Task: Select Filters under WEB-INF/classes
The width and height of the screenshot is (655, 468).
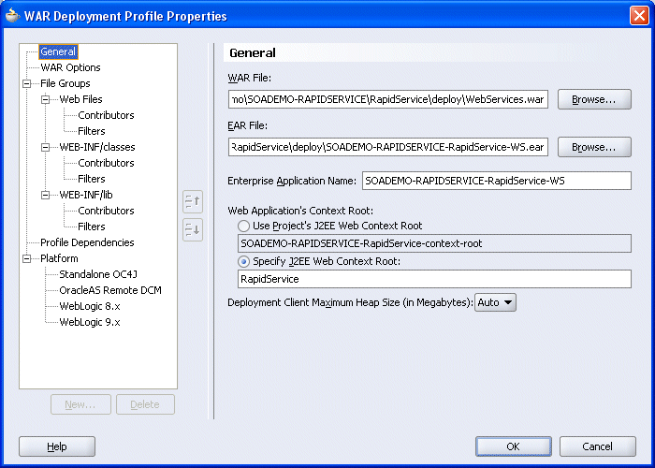Action: pos(92,179)
